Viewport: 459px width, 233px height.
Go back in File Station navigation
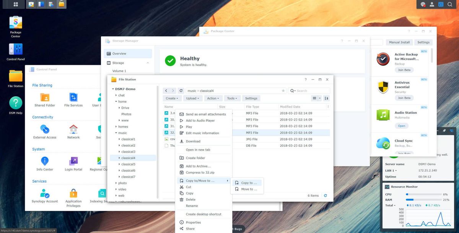pos(166,91)
